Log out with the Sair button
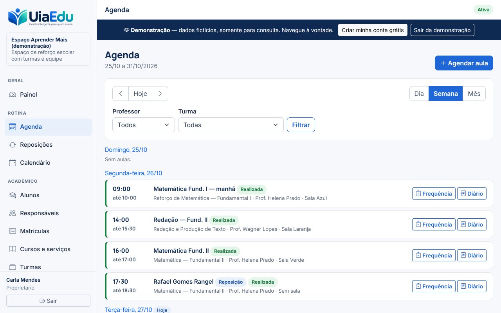Image resolution: width=501 pixels, height=313 pixels. coord(48,301)
